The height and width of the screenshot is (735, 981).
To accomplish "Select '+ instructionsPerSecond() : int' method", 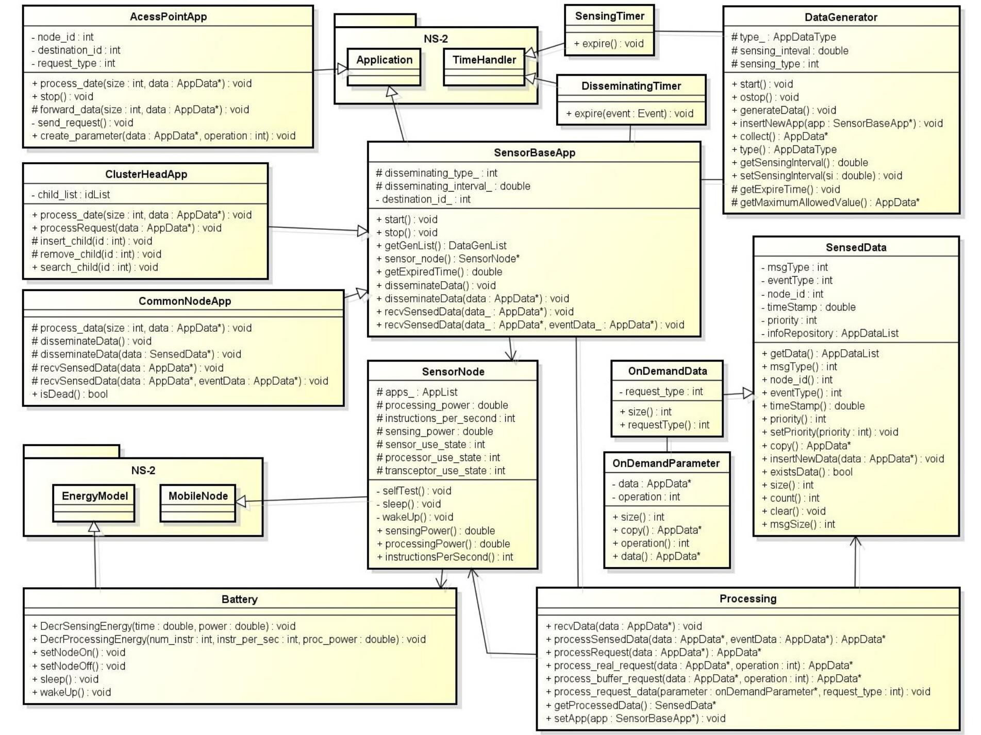I will pyautogui.click(x=445, y=557).
